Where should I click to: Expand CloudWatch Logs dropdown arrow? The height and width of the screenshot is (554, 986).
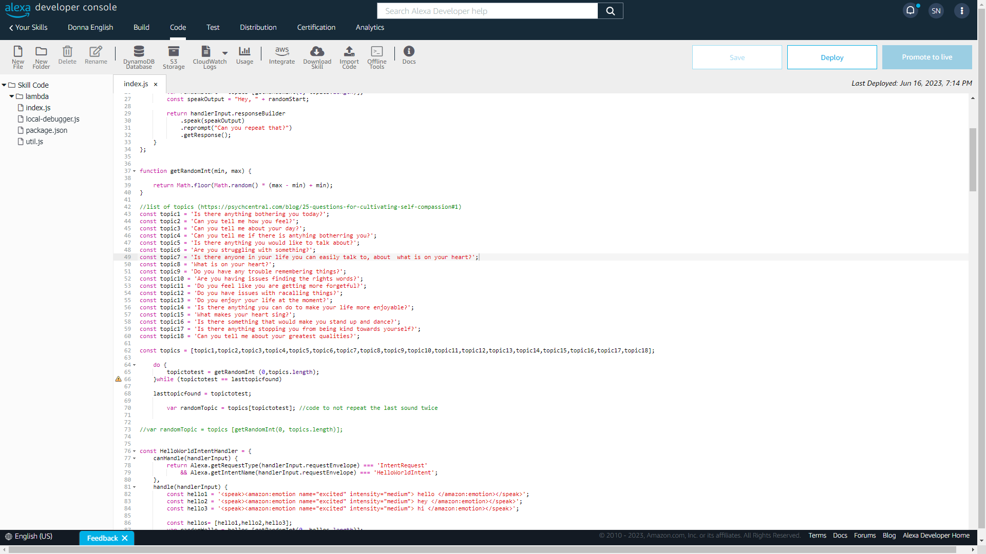click(225, 53)
